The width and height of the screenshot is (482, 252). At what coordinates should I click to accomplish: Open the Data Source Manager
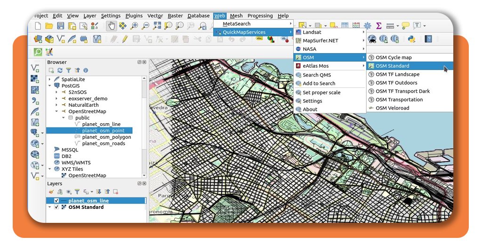(x=38, y=39)
